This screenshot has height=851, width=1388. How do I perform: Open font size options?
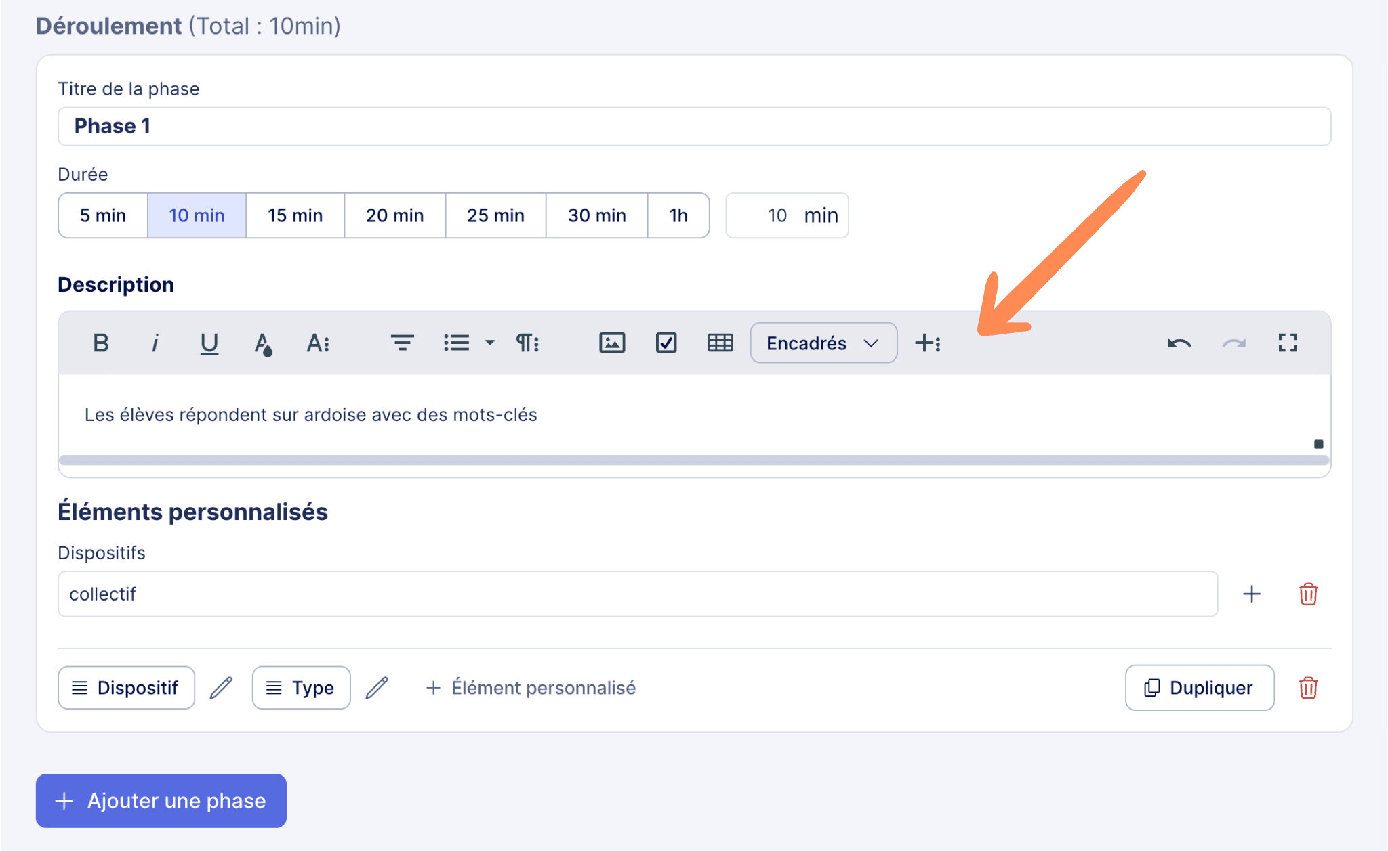[x=318, y=343]
